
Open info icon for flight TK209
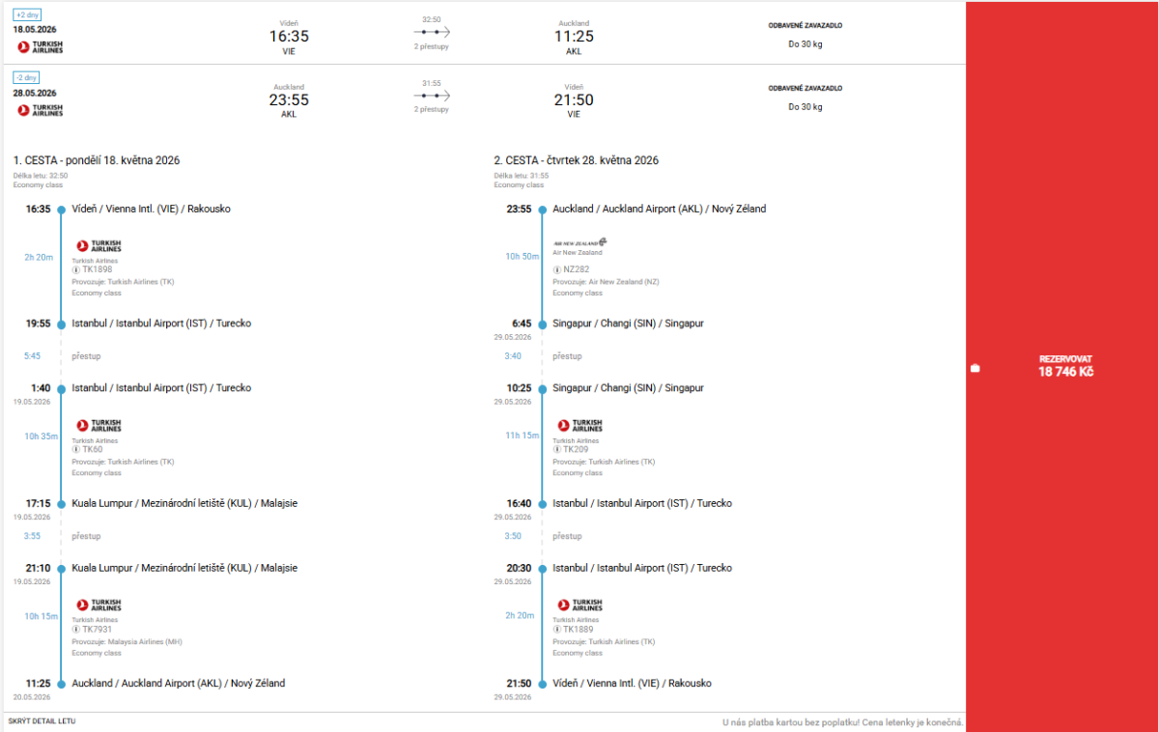pyautogui.click(x=557, y=449)
